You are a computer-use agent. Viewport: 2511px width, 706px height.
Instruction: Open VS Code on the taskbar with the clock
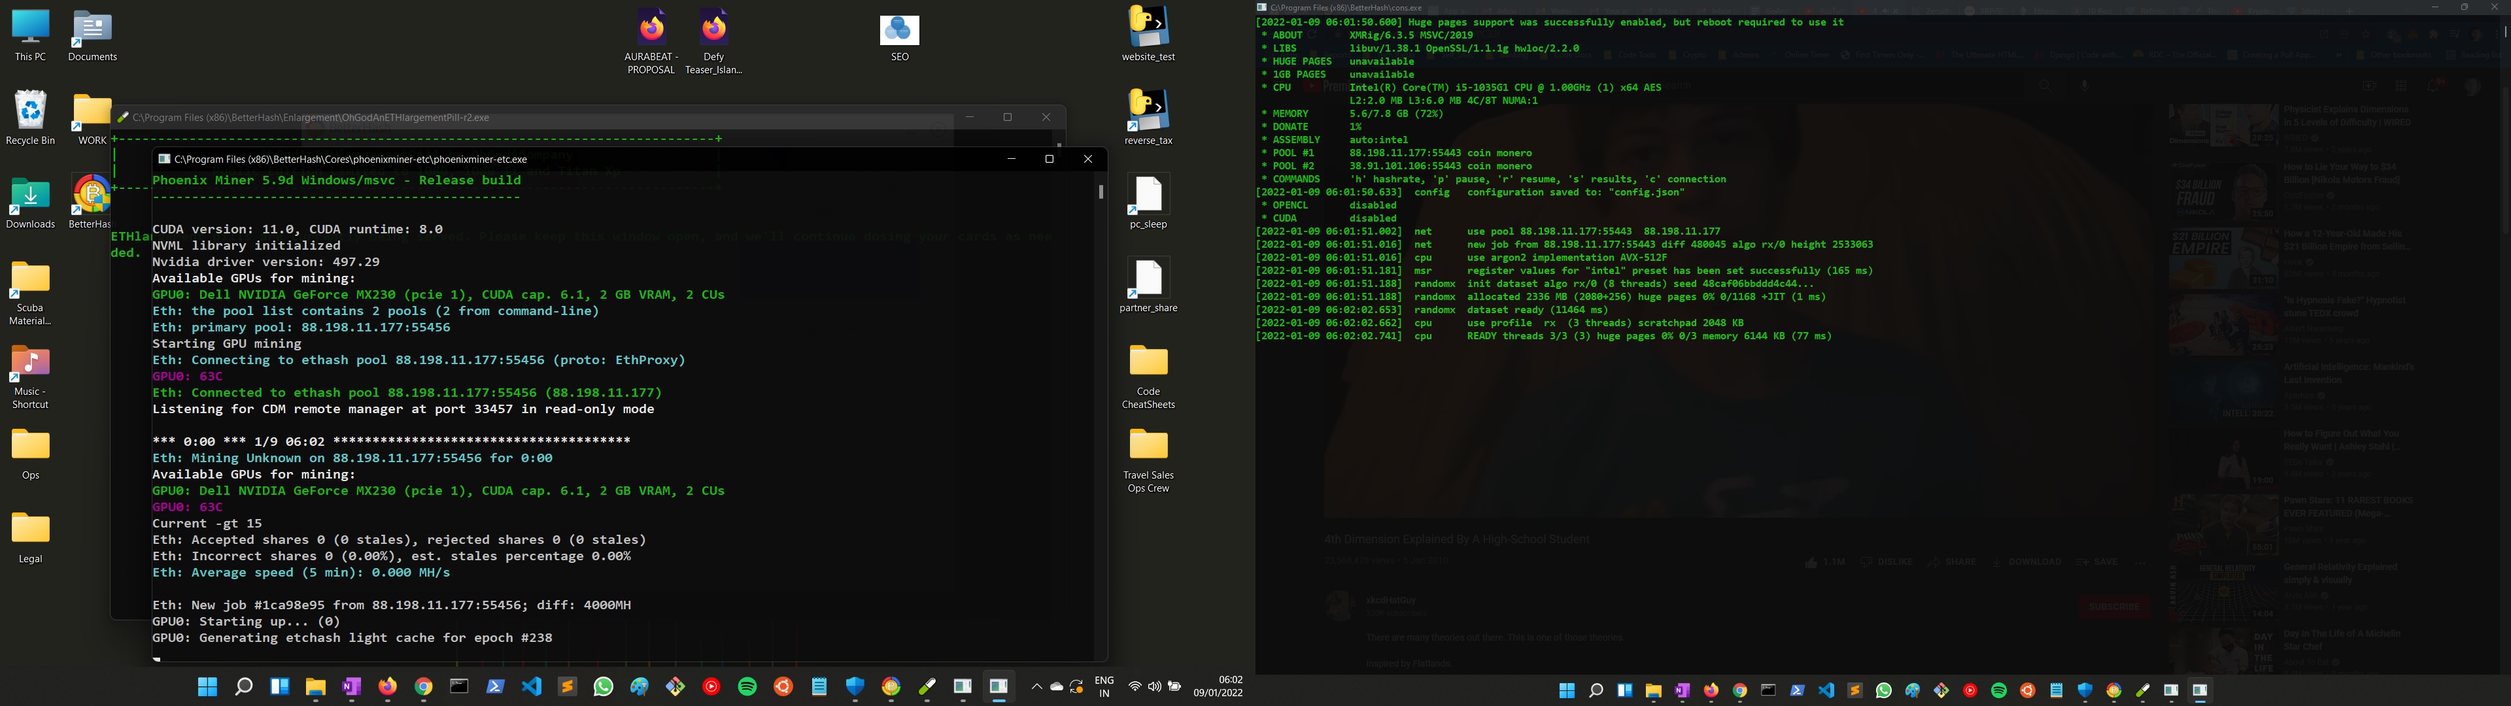click(531, 686)
